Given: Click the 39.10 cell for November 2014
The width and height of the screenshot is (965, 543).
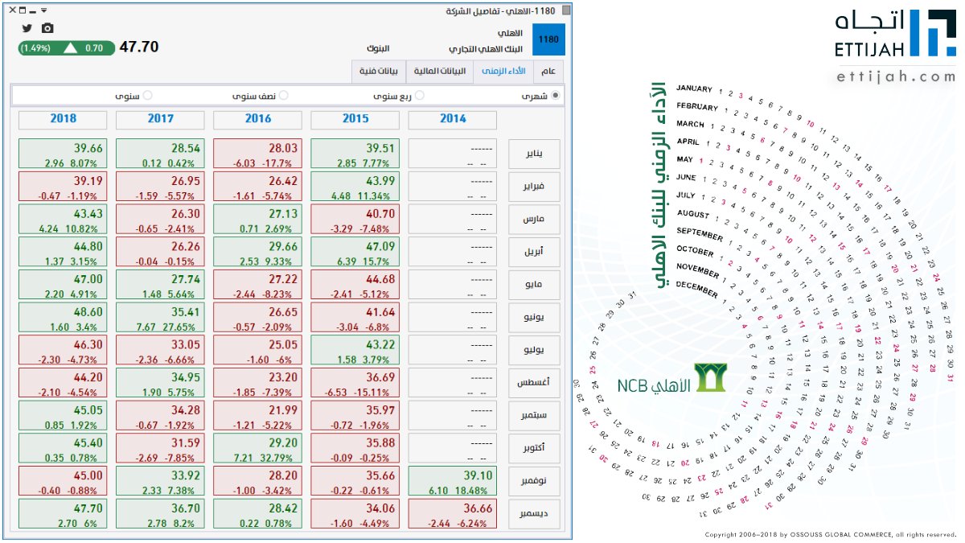Looking at the screenshot, I should (x=453, y=481).
